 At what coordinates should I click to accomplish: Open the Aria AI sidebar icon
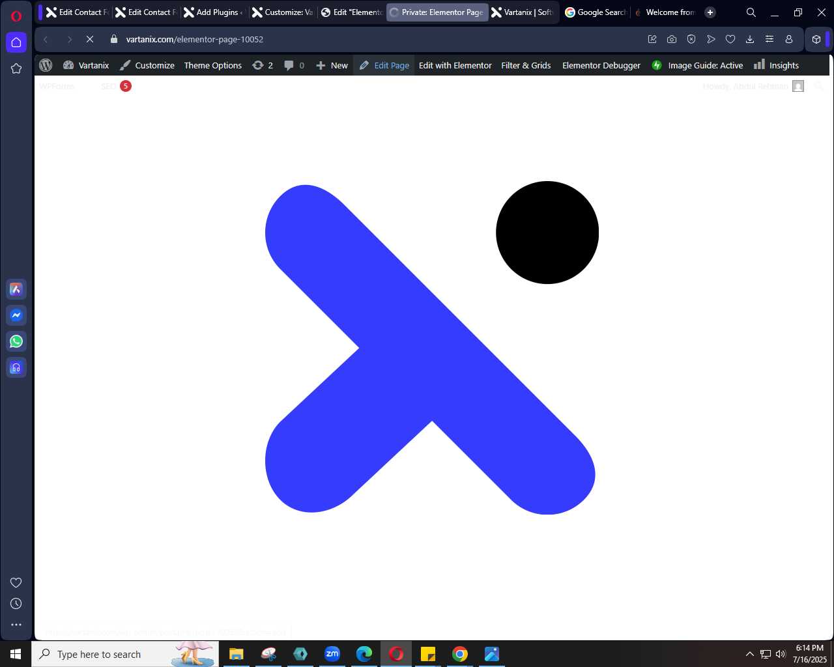(x=16, y=289)
